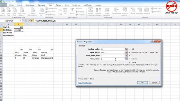
Task: Click Sort Z to A descending icon
Action: [61, 14]
